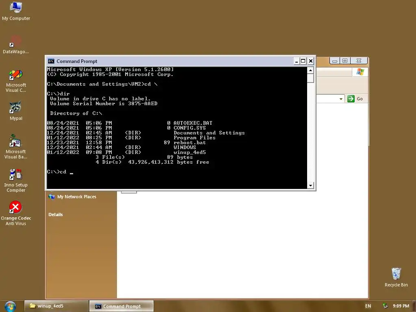This screenshot has height=312, width=416.
Task: Click reboot.bat in directory listing
Action: (x=189, y=143)
